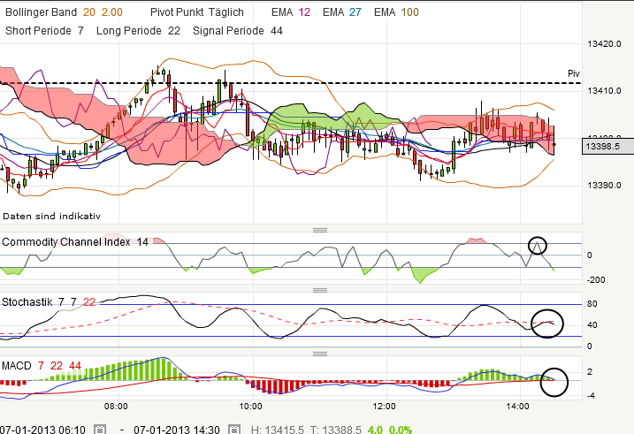Click the 08:00 time axis label
Screen dimensions: 634x434
click(x=116, y=407)
